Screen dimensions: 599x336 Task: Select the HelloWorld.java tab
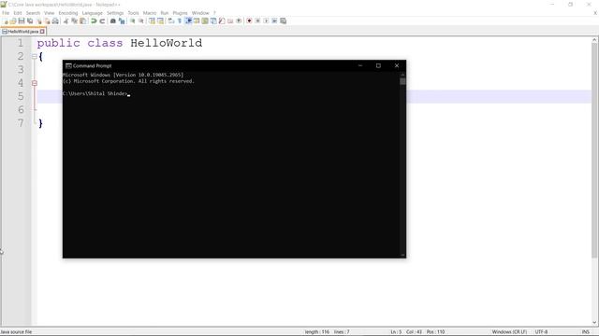tap(22, 31)
